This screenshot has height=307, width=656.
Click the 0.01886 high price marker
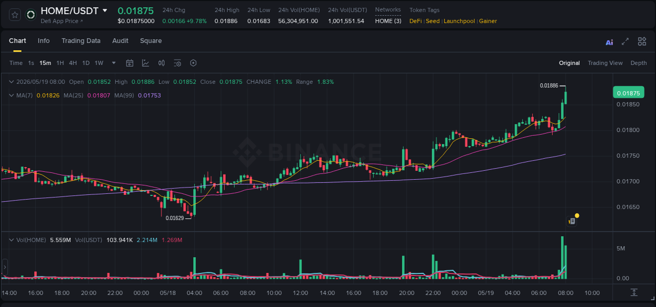549,85
